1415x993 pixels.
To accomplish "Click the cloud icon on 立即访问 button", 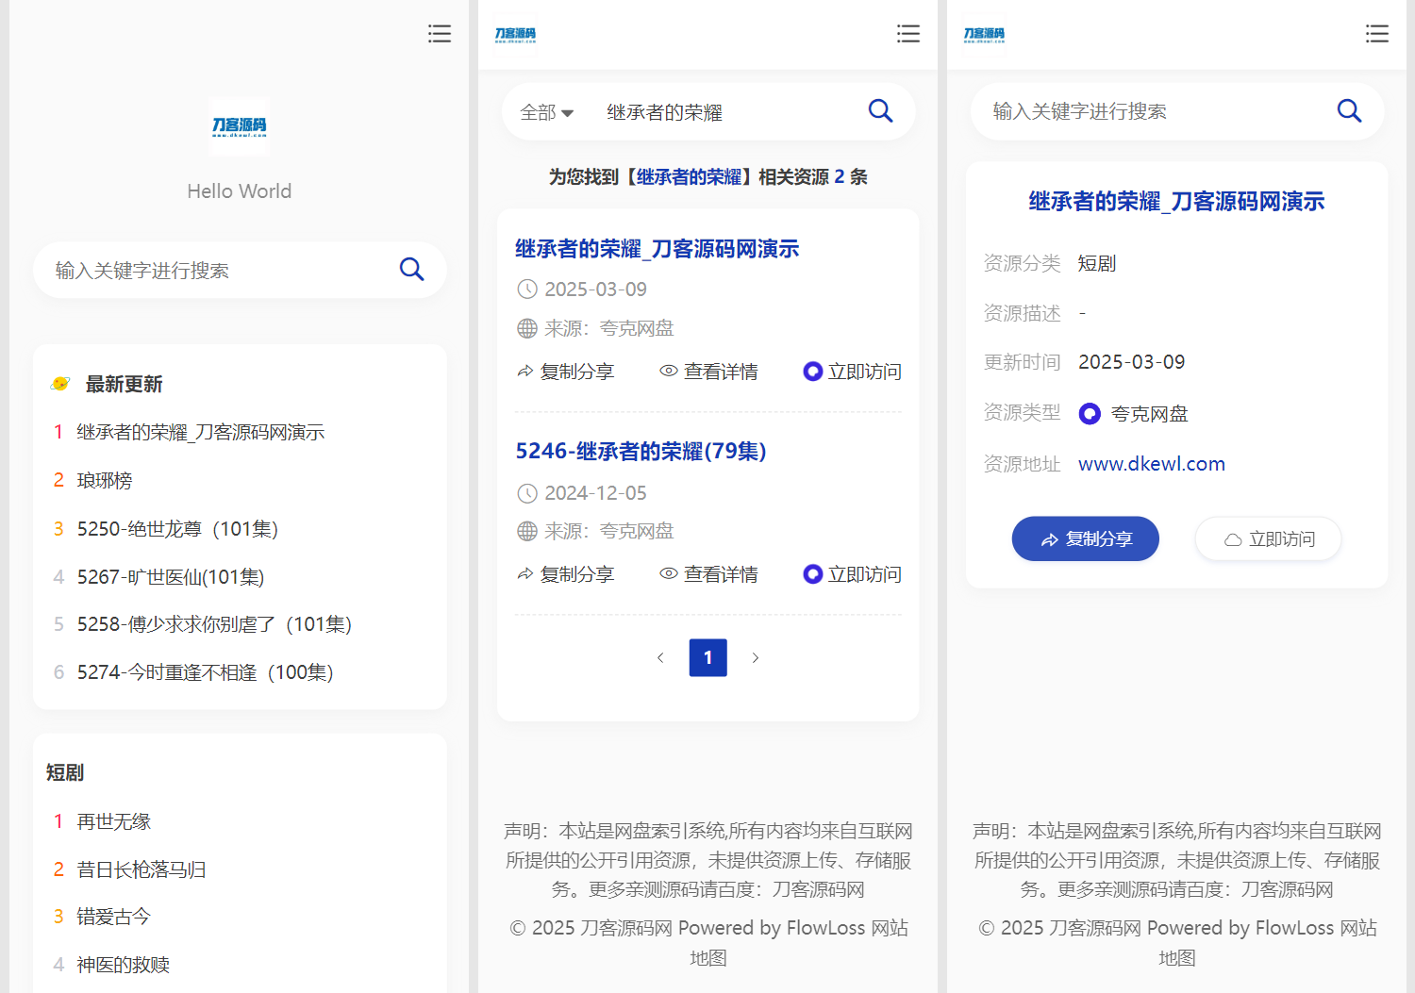I will point(1232,538).
